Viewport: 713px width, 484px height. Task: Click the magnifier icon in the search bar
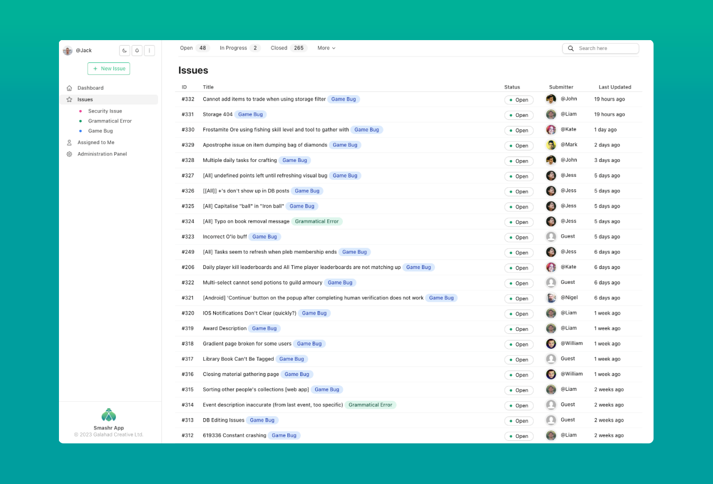click(x=570, y=48)
